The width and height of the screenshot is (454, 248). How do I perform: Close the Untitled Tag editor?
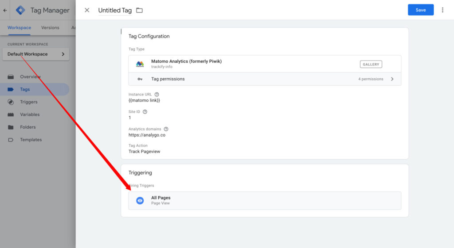(87, 10)
